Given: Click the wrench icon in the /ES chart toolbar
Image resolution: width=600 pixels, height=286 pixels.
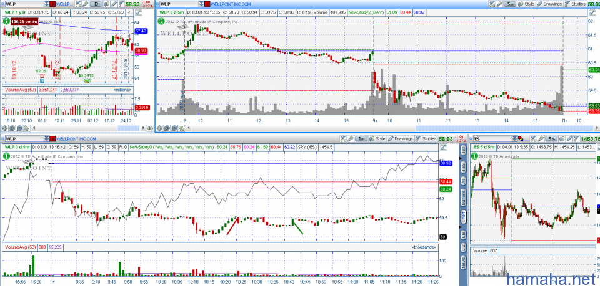Looking at the screenshot, I should (x=541, y=139).
